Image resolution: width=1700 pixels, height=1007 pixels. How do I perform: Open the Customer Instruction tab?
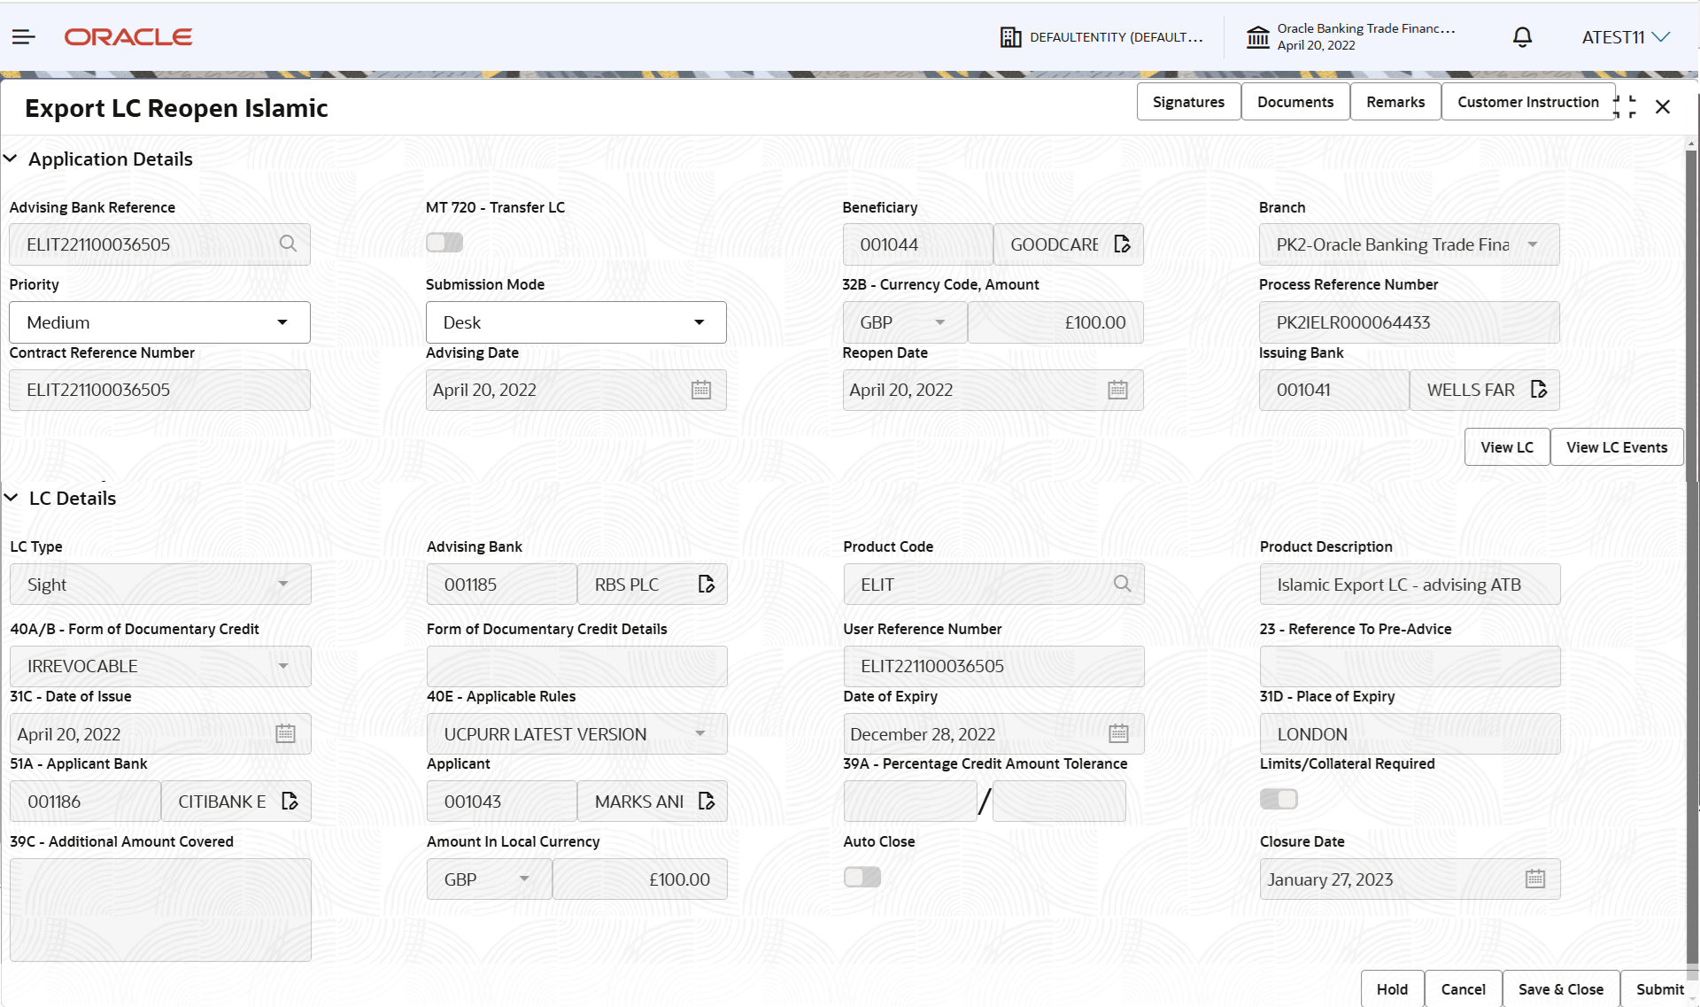point(1527,101)
